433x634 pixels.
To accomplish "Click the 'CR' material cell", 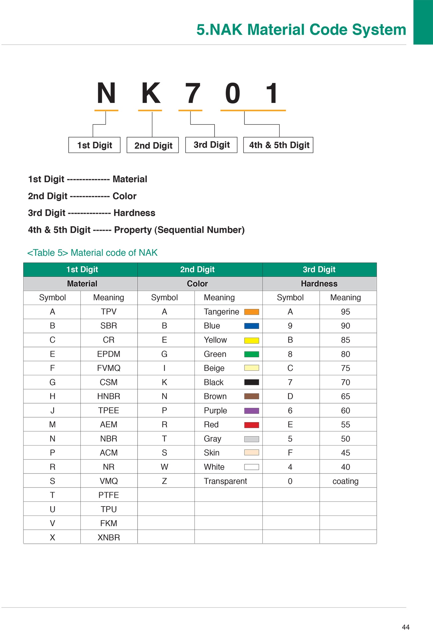I will (x=109, y=340).
